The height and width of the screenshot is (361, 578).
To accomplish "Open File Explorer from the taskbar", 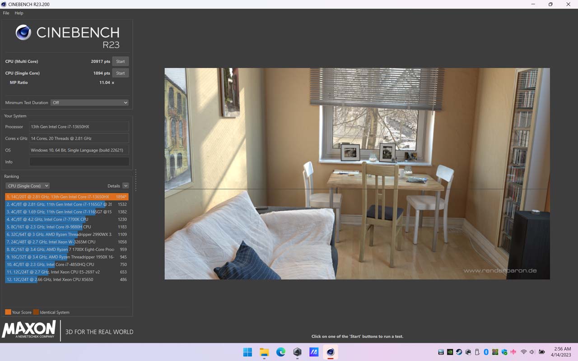I will click(264, 352).
